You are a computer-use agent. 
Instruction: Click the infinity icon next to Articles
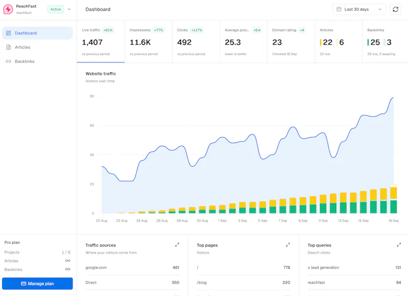[x=67, y=261]
